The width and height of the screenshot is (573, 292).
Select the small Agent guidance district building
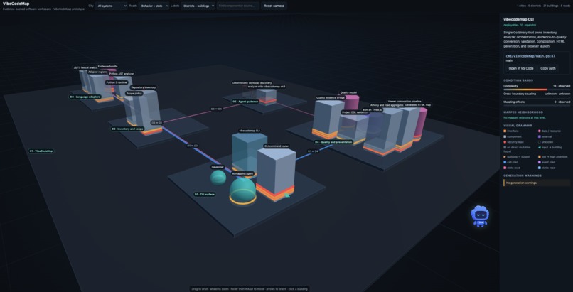coord(267,96)
